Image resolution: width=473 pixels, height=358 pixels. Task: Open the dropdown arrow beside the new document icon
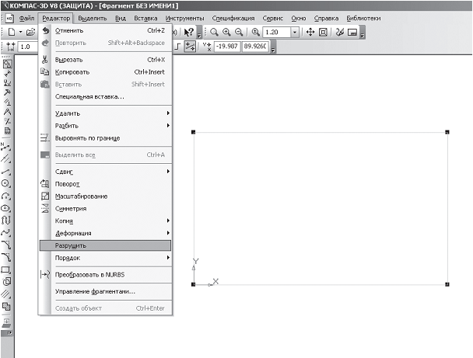pyautogui.click(x=20, y=32)
